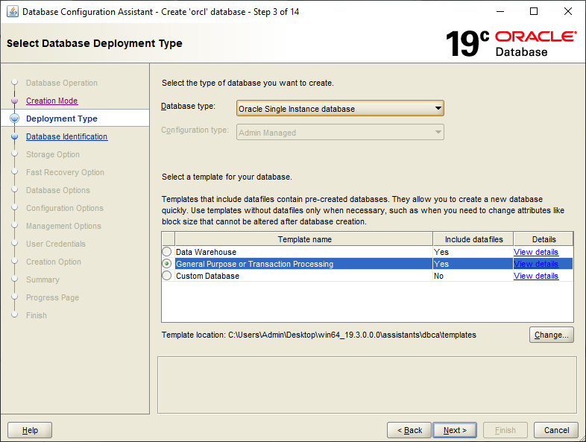This screenshot has height=442, width=586.
Task: Choose the Custom Database radio button
Action: pyautogui.click(x=167, y=276)
